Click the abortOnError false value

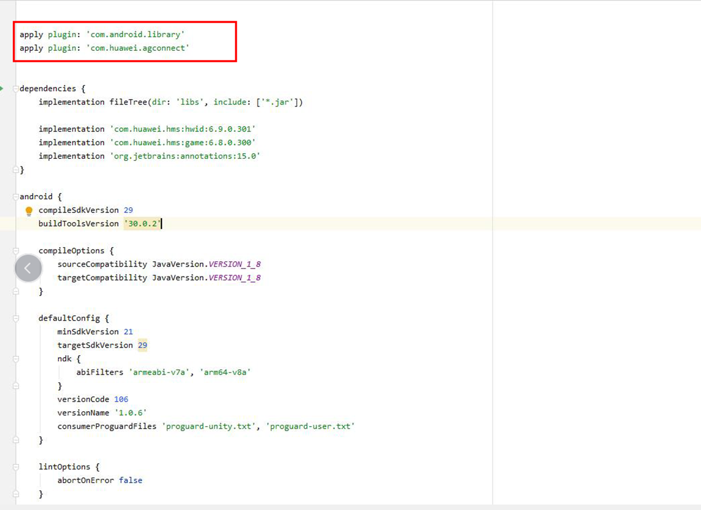point(130,480)
